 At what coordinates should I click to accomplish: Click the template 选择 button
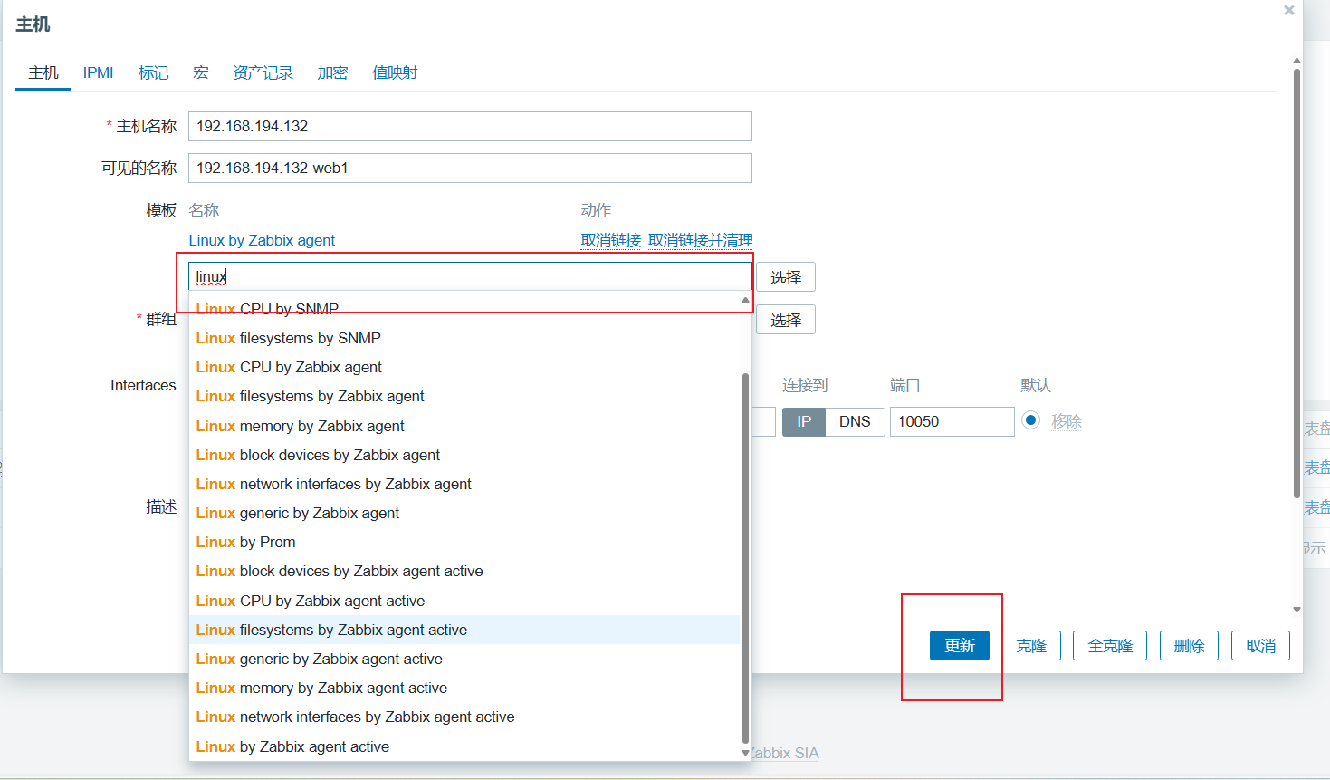pyautogui.click(x=786, y=277)
